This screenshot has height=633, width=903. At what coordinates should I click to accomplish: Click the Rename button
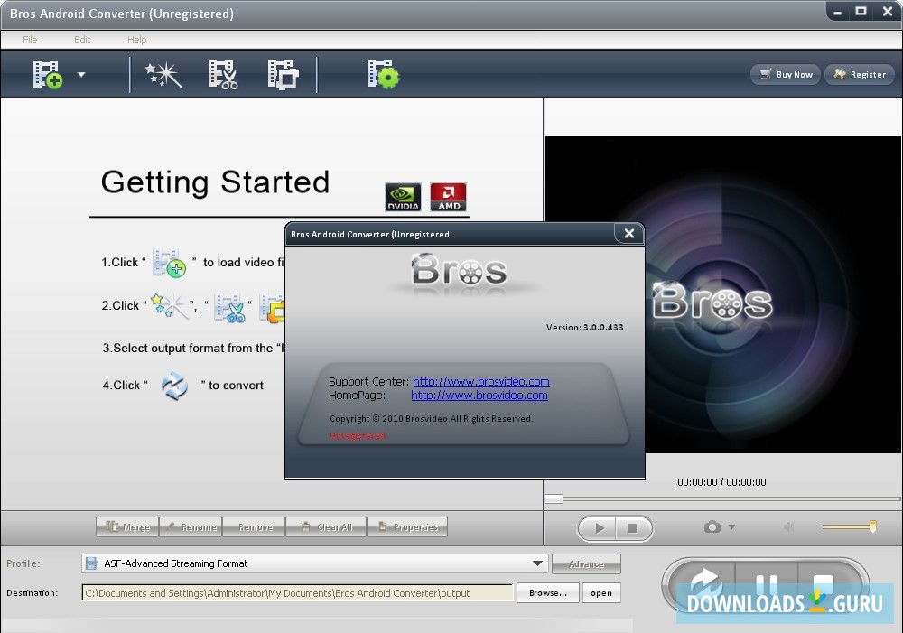point(191,527)
